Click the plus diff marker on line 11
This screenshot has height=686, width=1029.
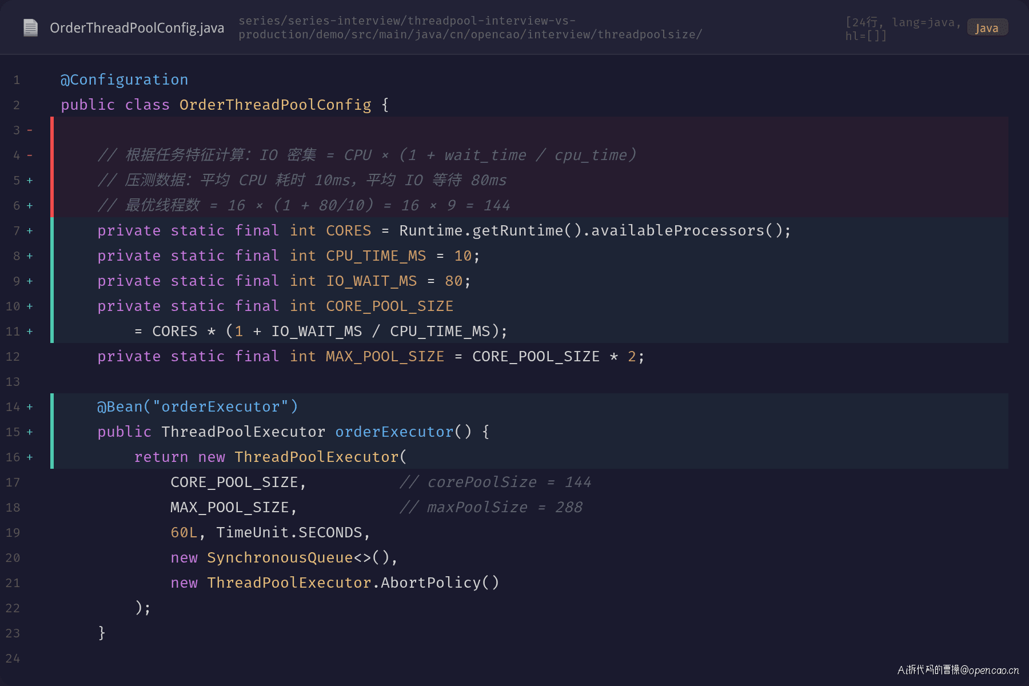(x=30, y=332)
